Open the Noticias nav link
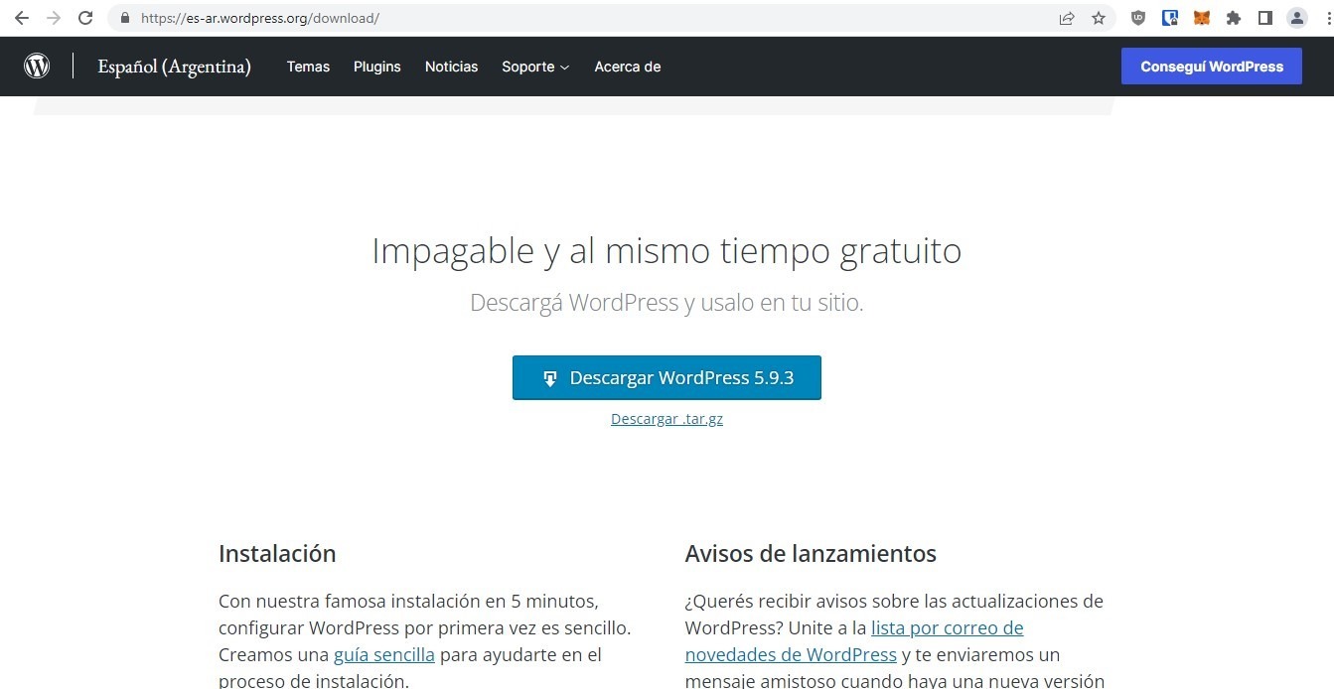 point(451,67)
